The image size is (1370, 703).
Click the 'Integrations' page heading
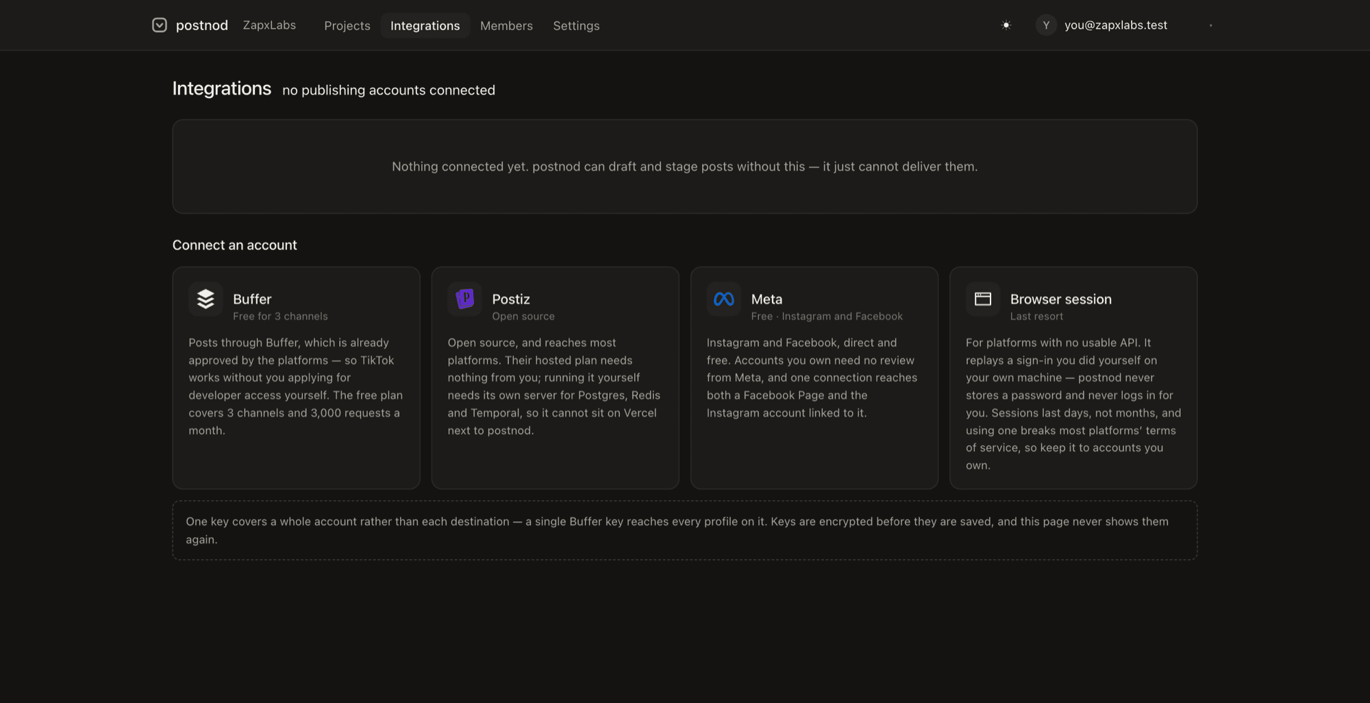pyautogui.click(x=222, y=88)
